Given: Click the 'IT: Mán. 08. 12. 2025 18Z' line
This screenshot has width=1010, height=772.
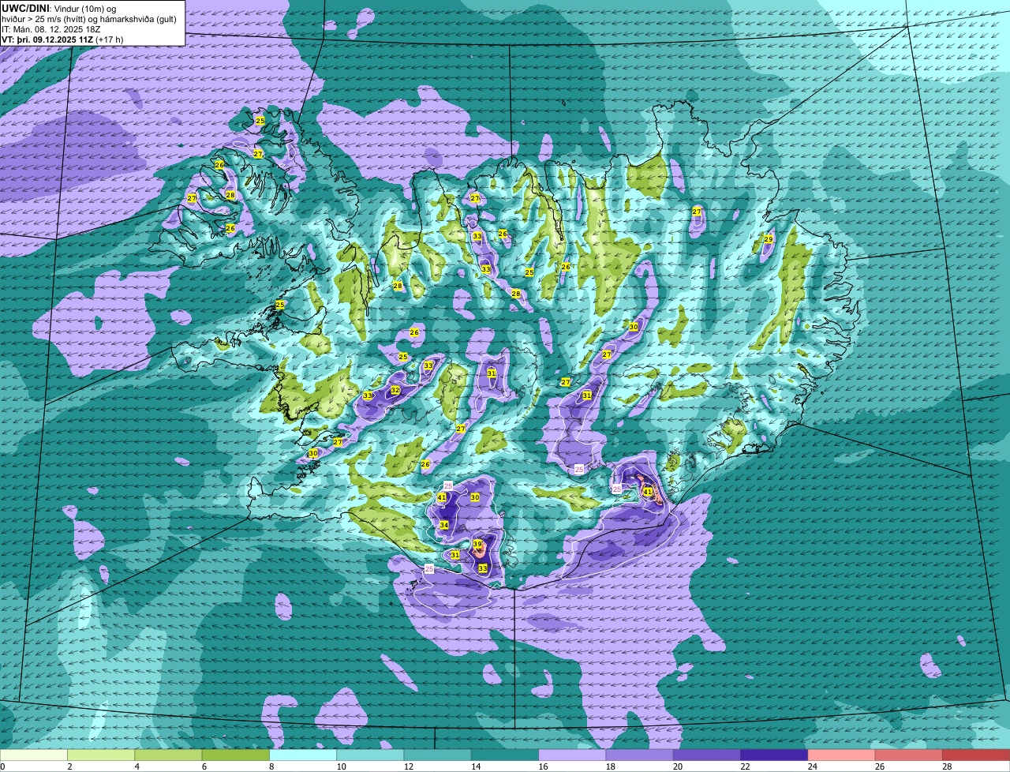Looking at the screenshot, I should [x=52, y=28].
